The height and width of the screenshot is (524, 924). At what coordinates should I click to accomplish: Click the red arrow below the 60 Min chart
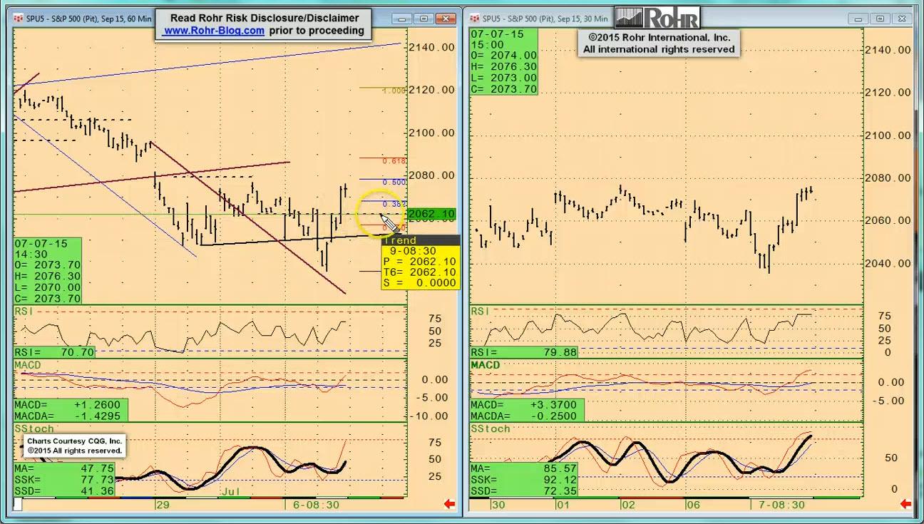click(449, 505)
